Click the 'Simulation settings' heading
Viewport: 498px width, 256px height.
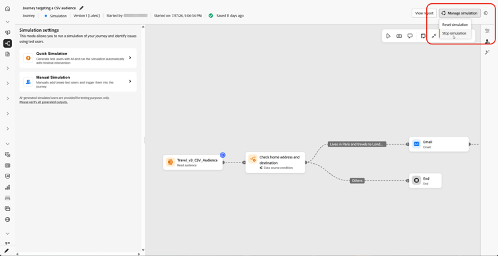click(x=39, y=30)
